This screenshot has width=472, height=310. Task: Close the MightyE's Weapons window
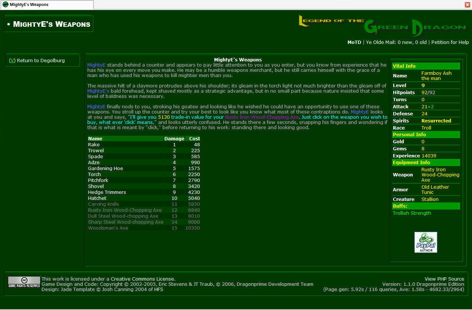(467, 5)
